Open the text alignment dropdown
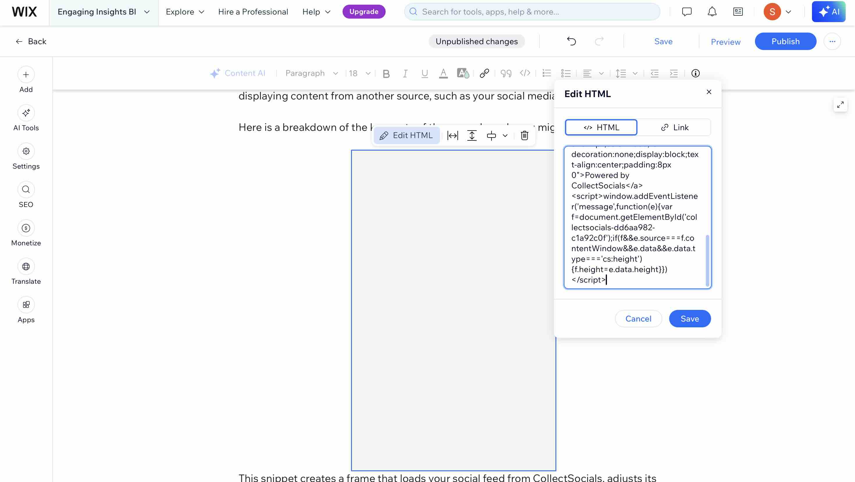Image resolution: width=855 pixels, height=482 pixels. [593, 73]
